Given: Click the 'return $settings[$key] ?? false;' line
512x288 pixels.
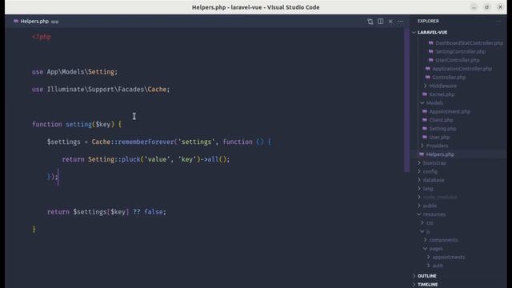Looking at the screenshot, I should 106,212.
